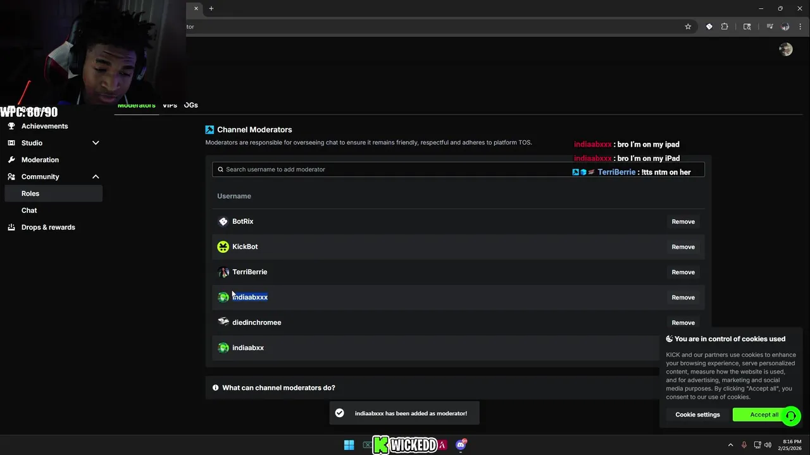Screen dimensions: 810x455
Task: Click the 'has been added as moderator' toast
Action: 404,413
